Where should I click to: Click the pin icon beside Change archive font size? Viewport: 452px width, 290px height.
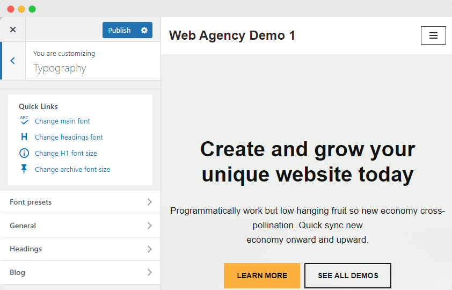tap(24, 169)
